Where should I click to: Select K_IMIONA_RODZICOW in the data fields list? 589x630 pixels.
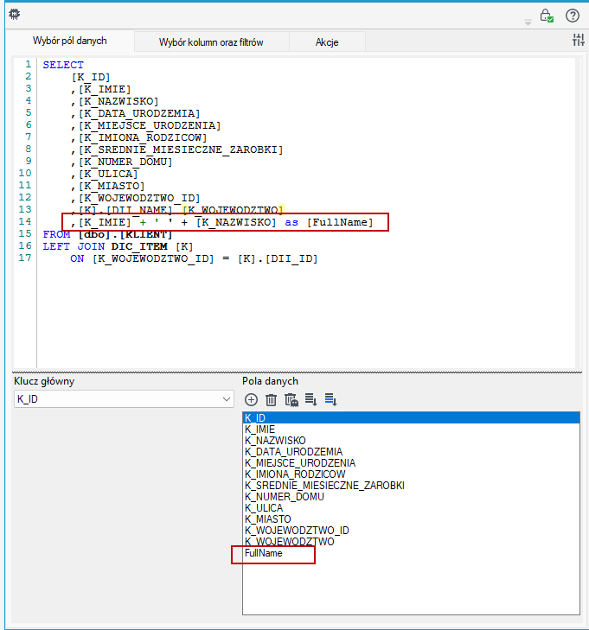[x=411, y=474]
